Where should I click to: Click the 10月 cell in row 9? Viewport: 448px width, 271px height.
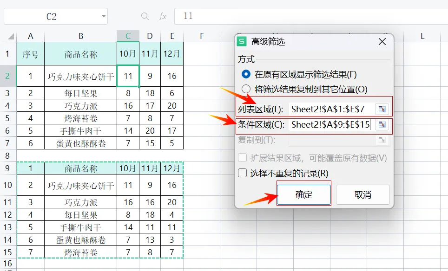(x=128, y=168)
